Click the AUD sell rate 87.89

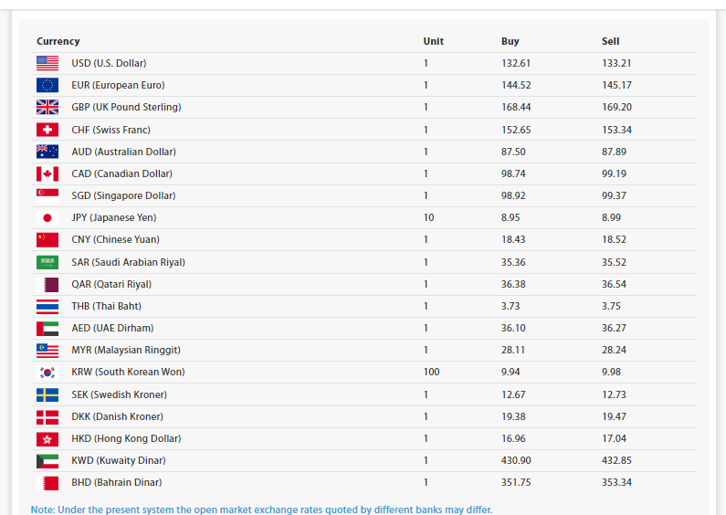pyautogui.click(x=614, y=152)
